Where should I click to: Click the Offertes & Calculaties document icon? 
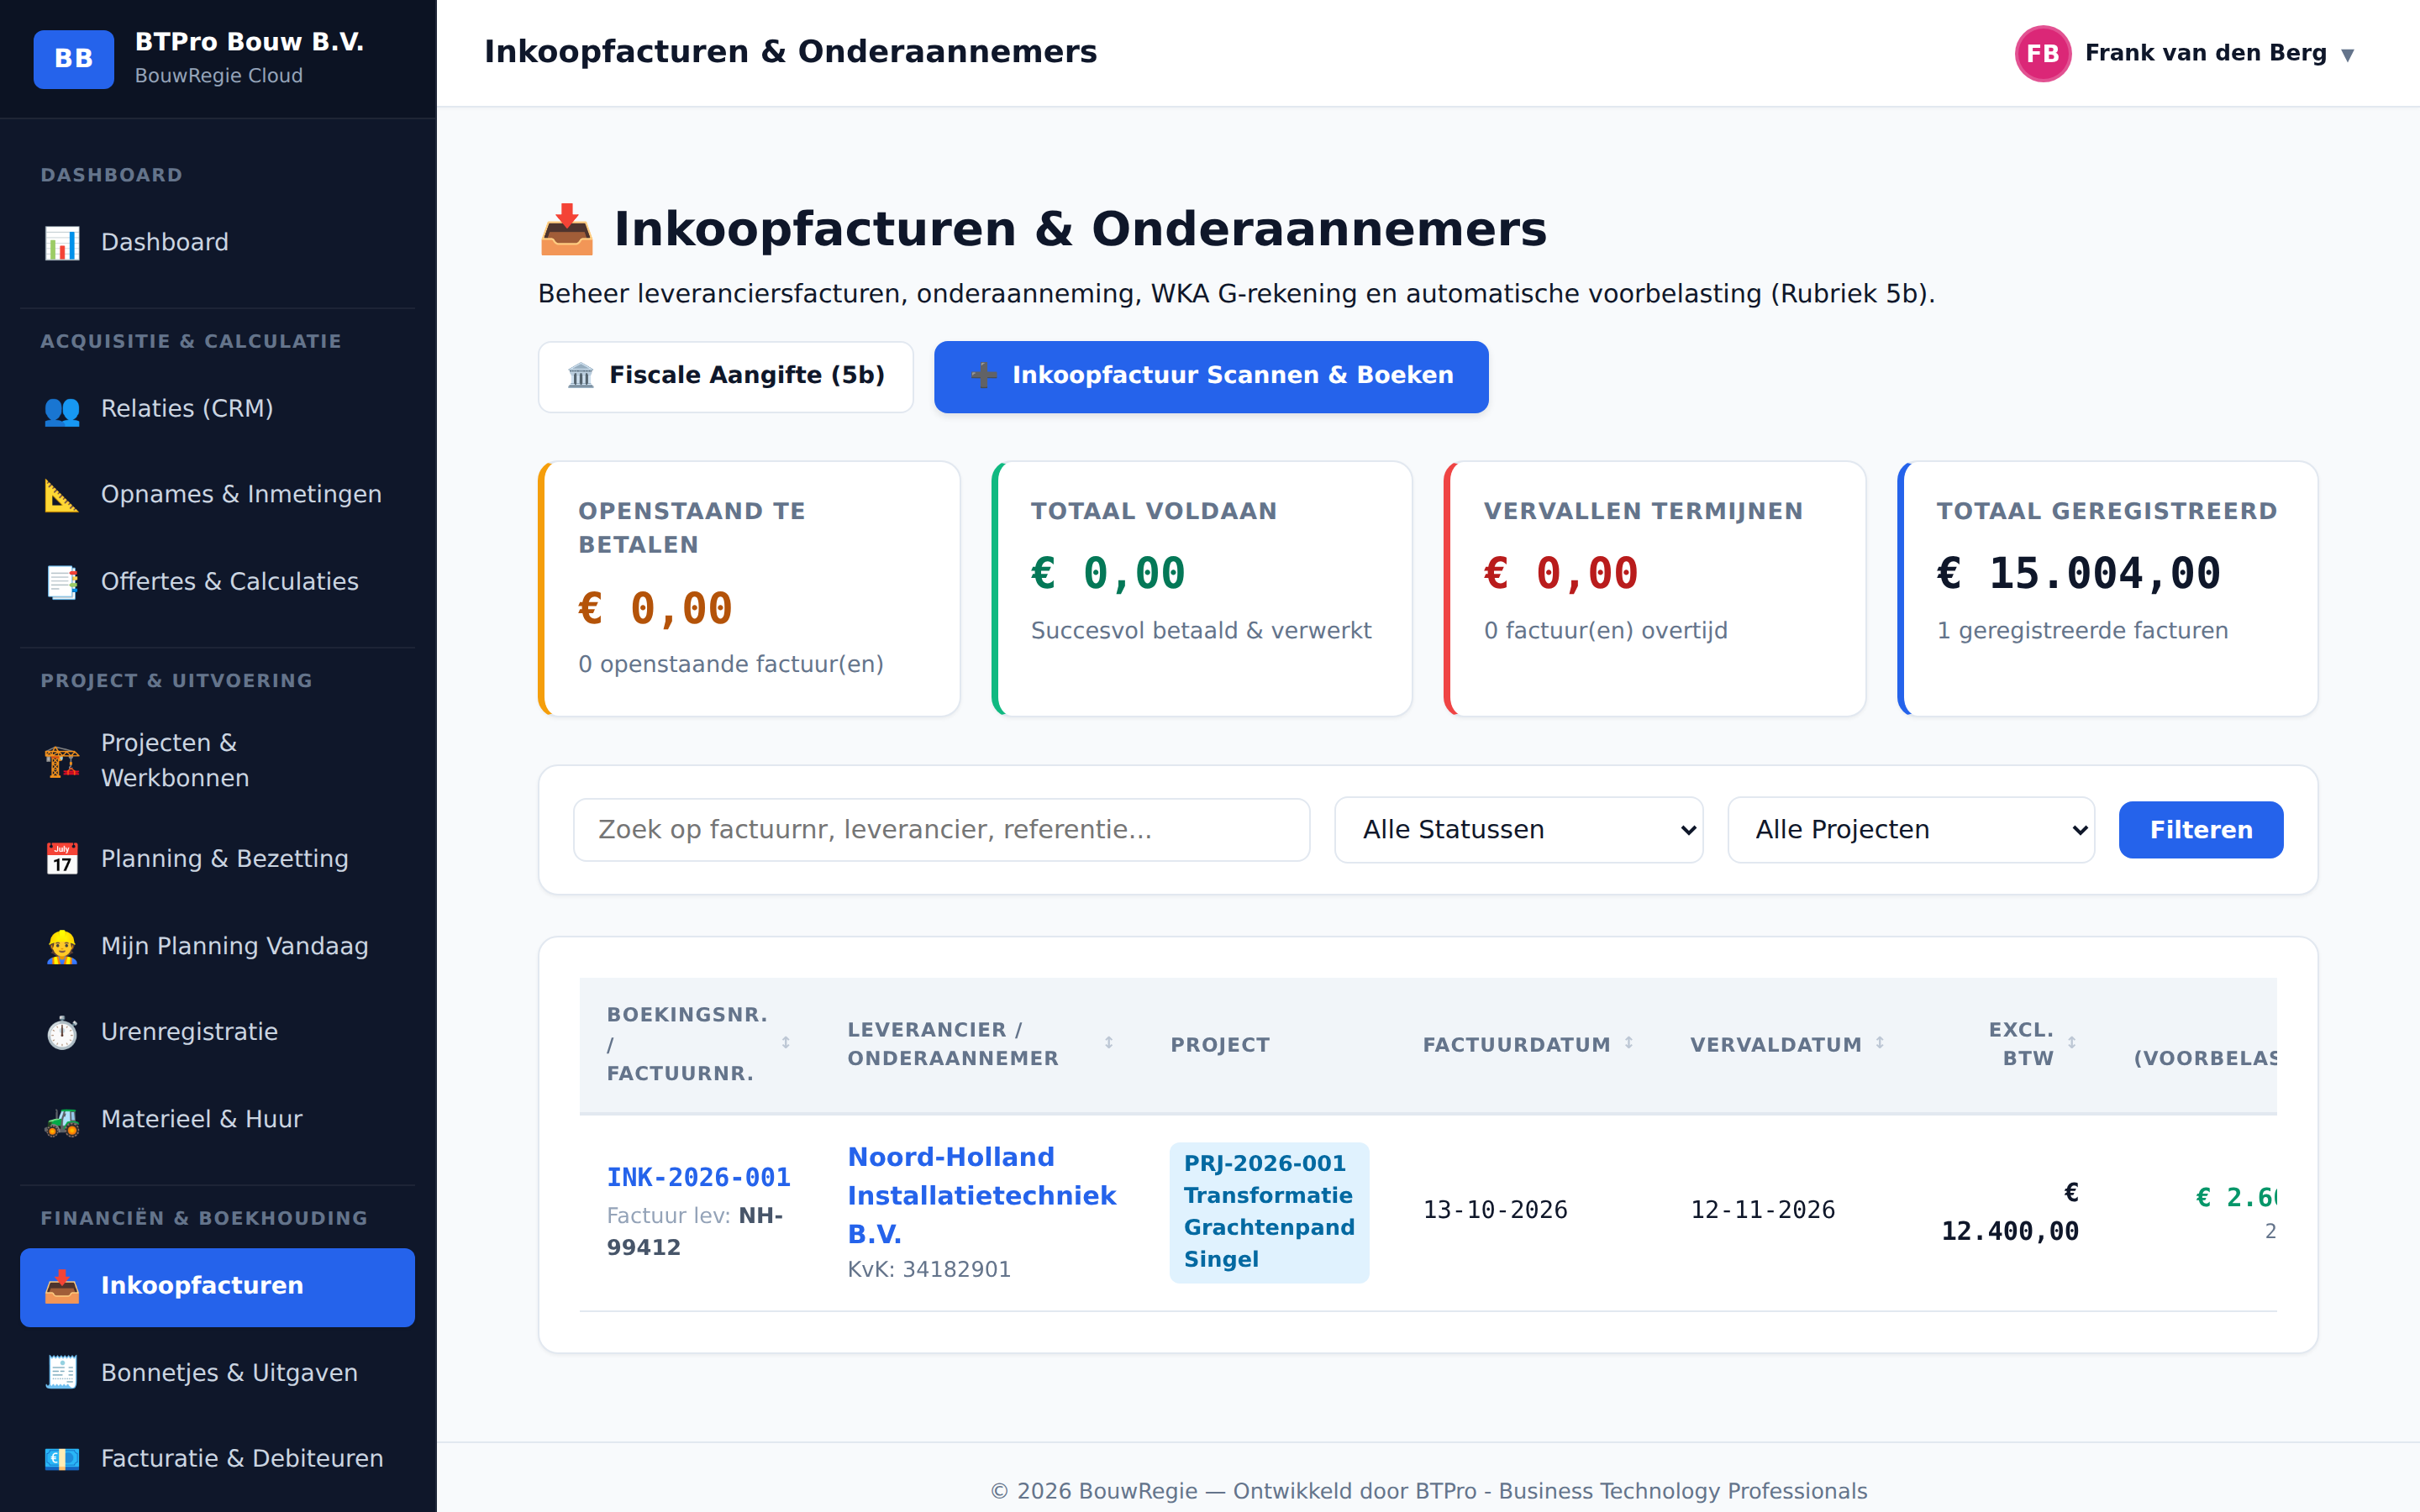coord(62,582)
